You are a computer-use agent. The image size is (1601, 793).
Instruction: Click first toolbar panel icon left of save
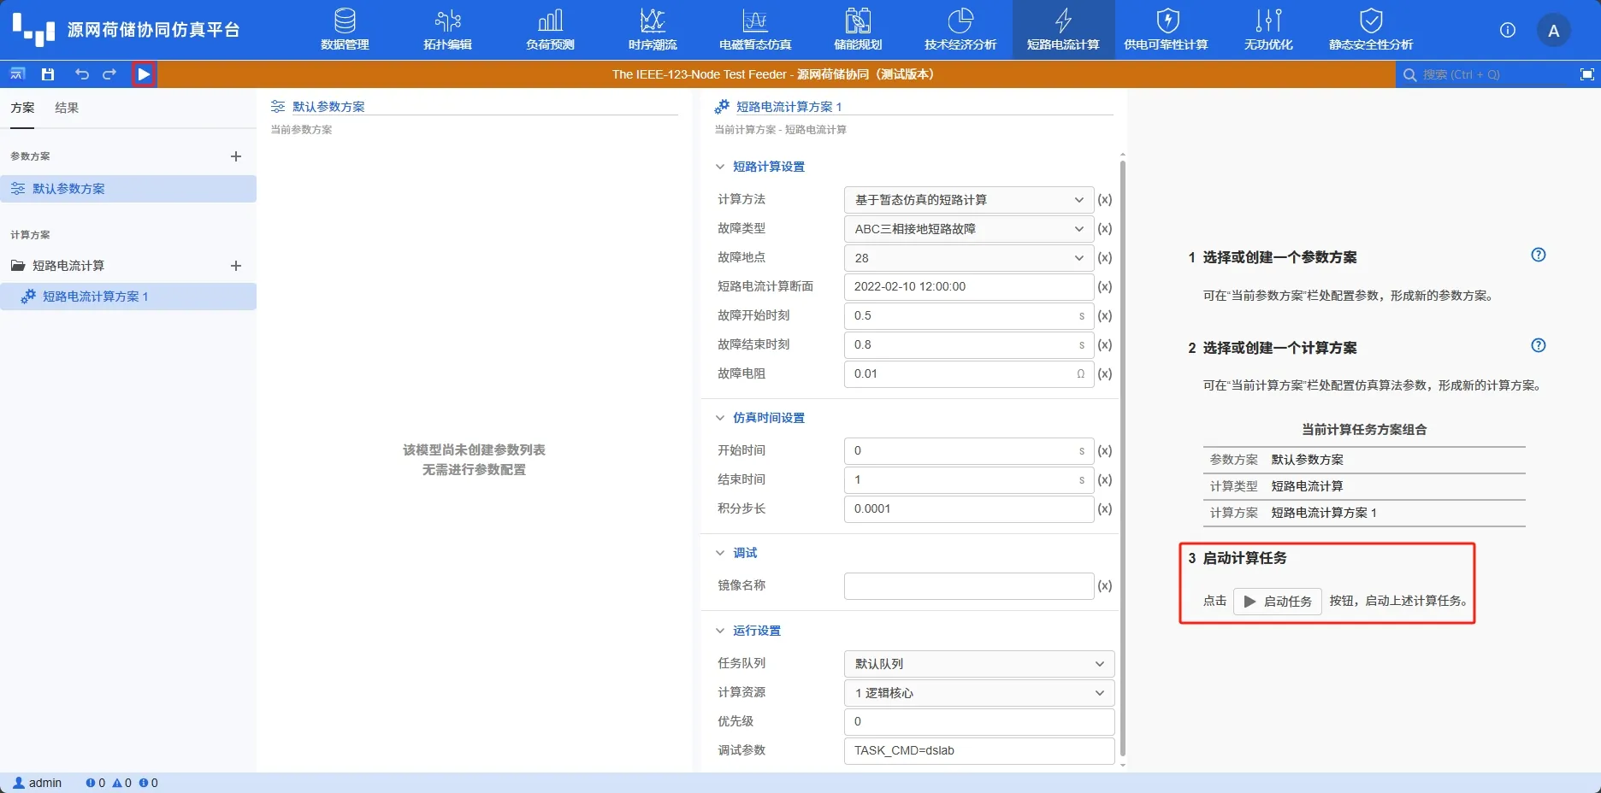(x=17, y=74)
